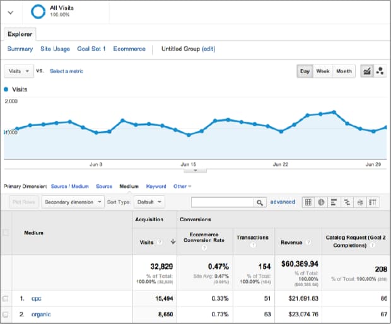
Task: Check the cpc row checkbox
Action: (6, 298)
